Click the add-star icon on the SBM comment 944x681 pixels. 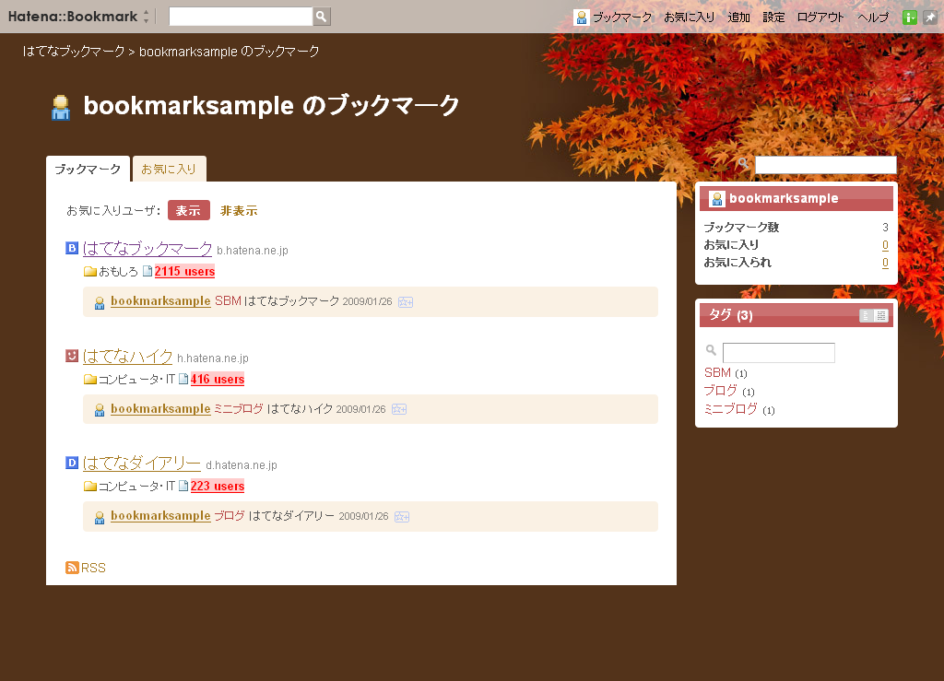(x=406, y=302)
